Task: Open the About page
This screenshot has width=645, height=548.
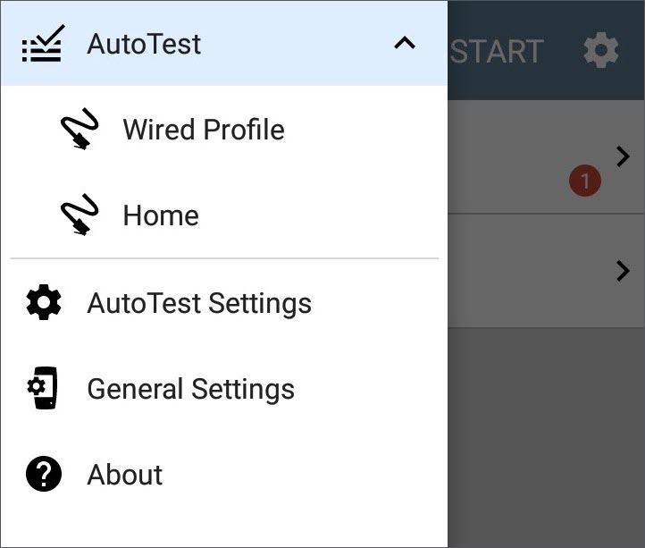Action: 224,475
